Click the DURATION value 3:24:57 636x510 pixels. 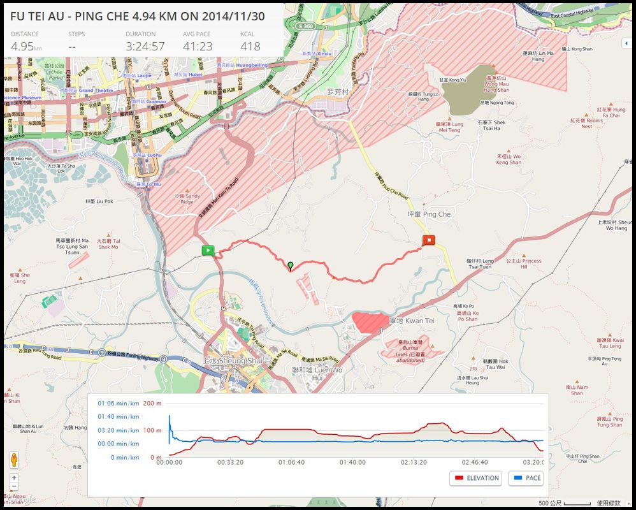(145, 46)
